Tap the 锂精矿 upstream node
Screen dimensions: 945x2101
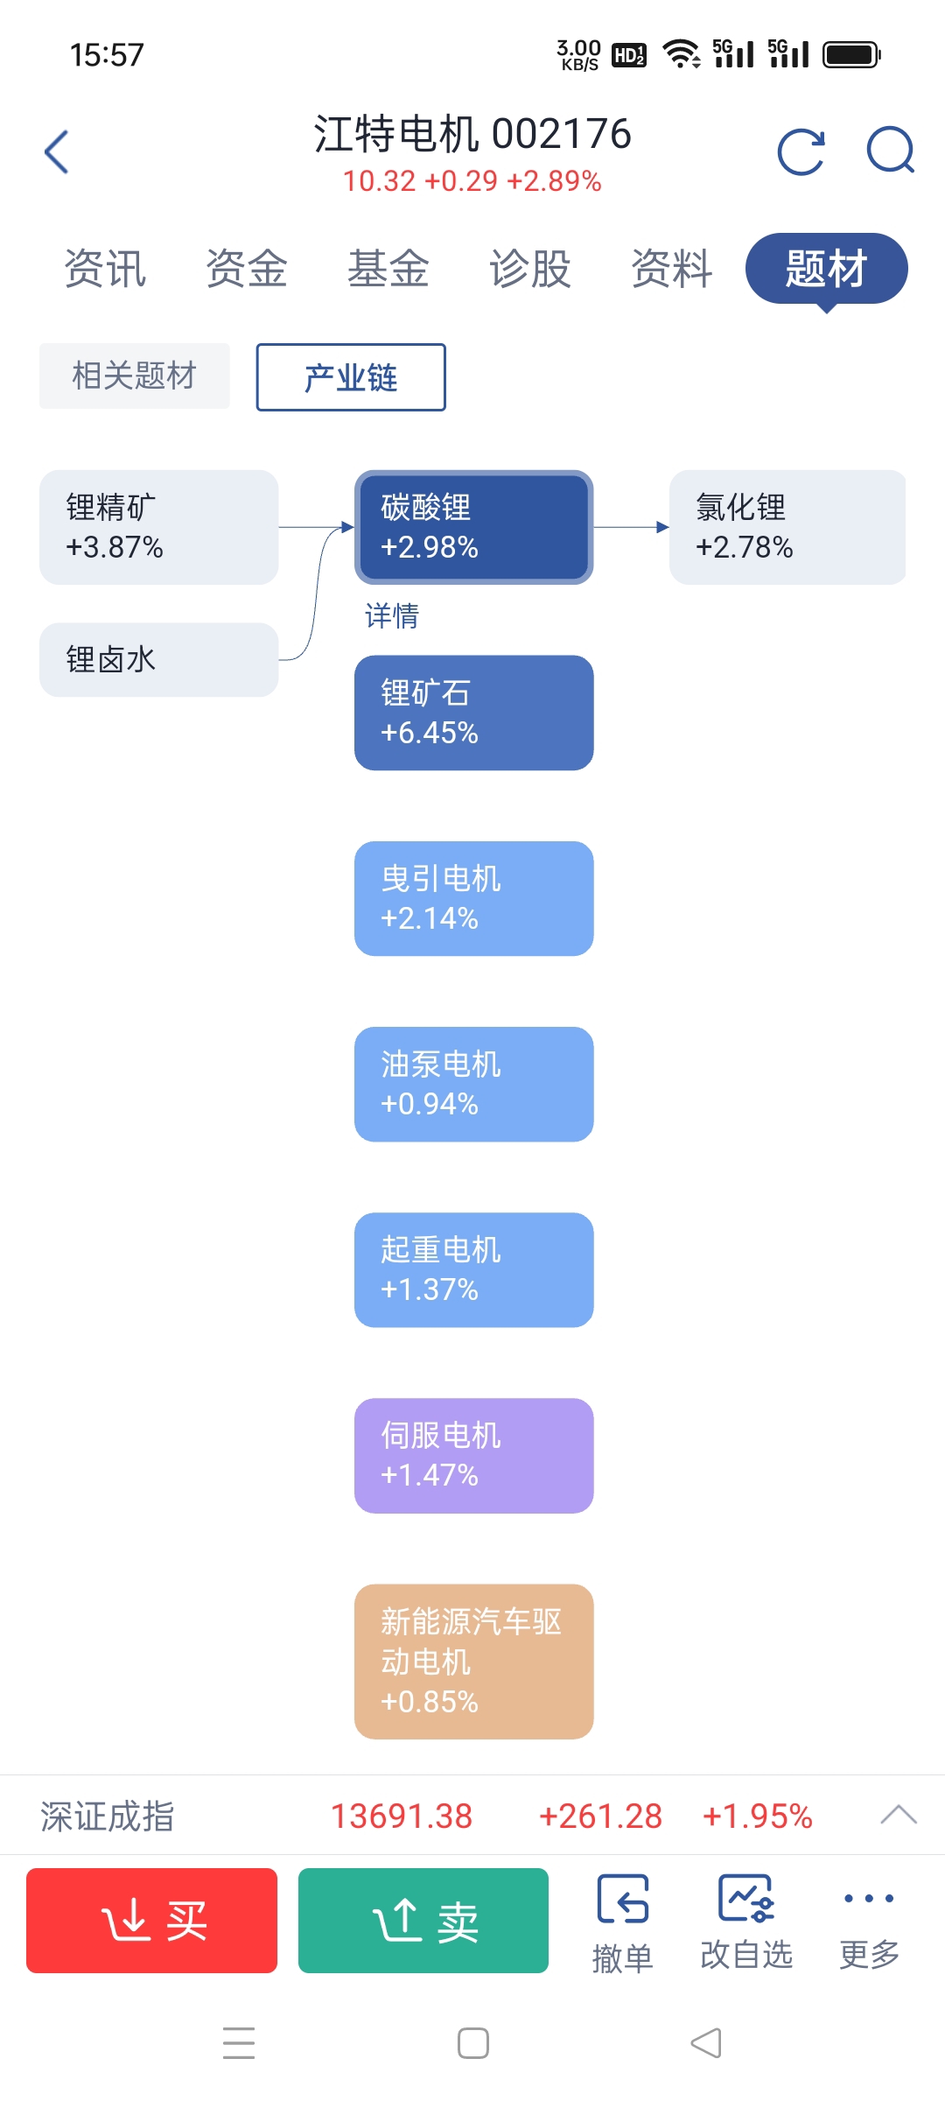click(158, 527)
